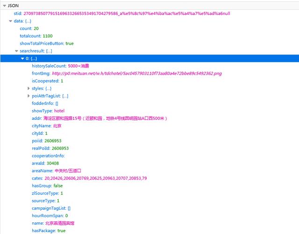Collapse the searchresult array triangle
299x234 pixels.
tap(16, 51)
